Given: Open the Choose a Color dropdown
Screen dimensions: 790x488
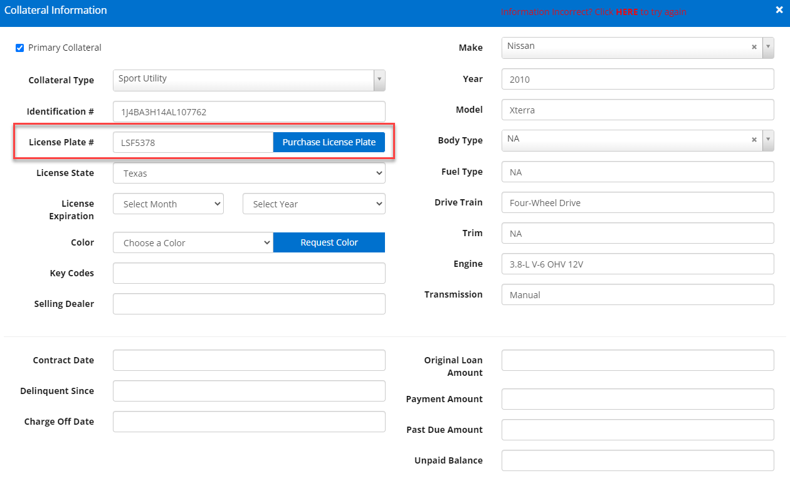Looking at the screenshot, I should [x=193, y=242].
